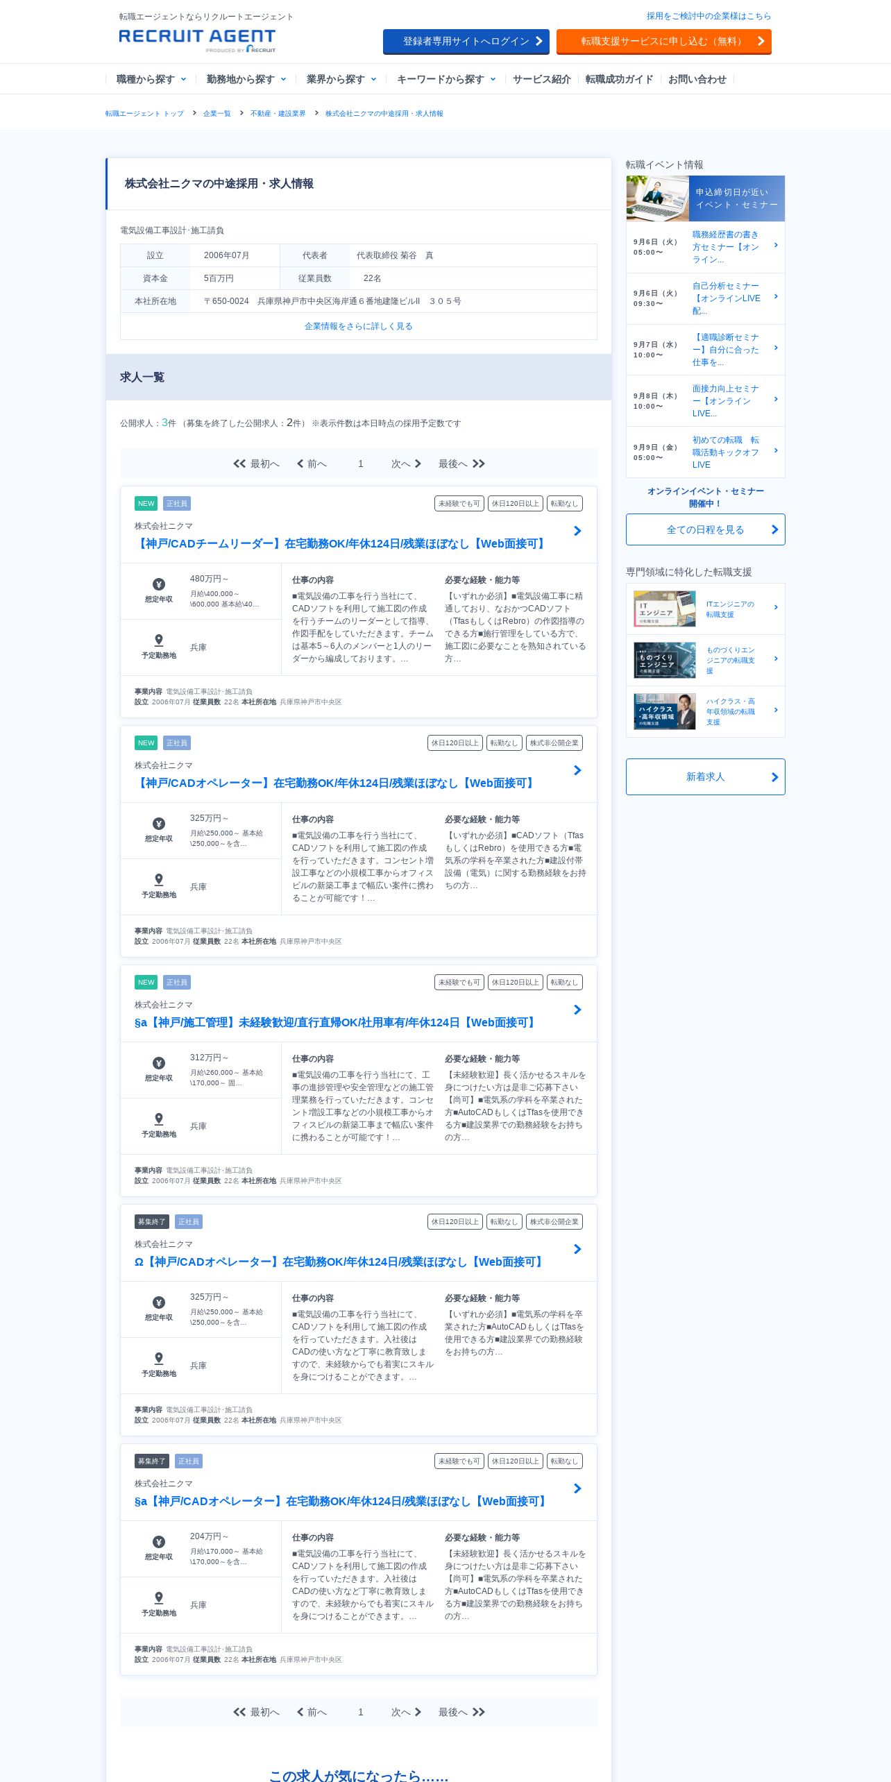Open 適職診断セミナー event on 9月7日
The width and height of the screenshot is (891, 1782).
(706, 350)
